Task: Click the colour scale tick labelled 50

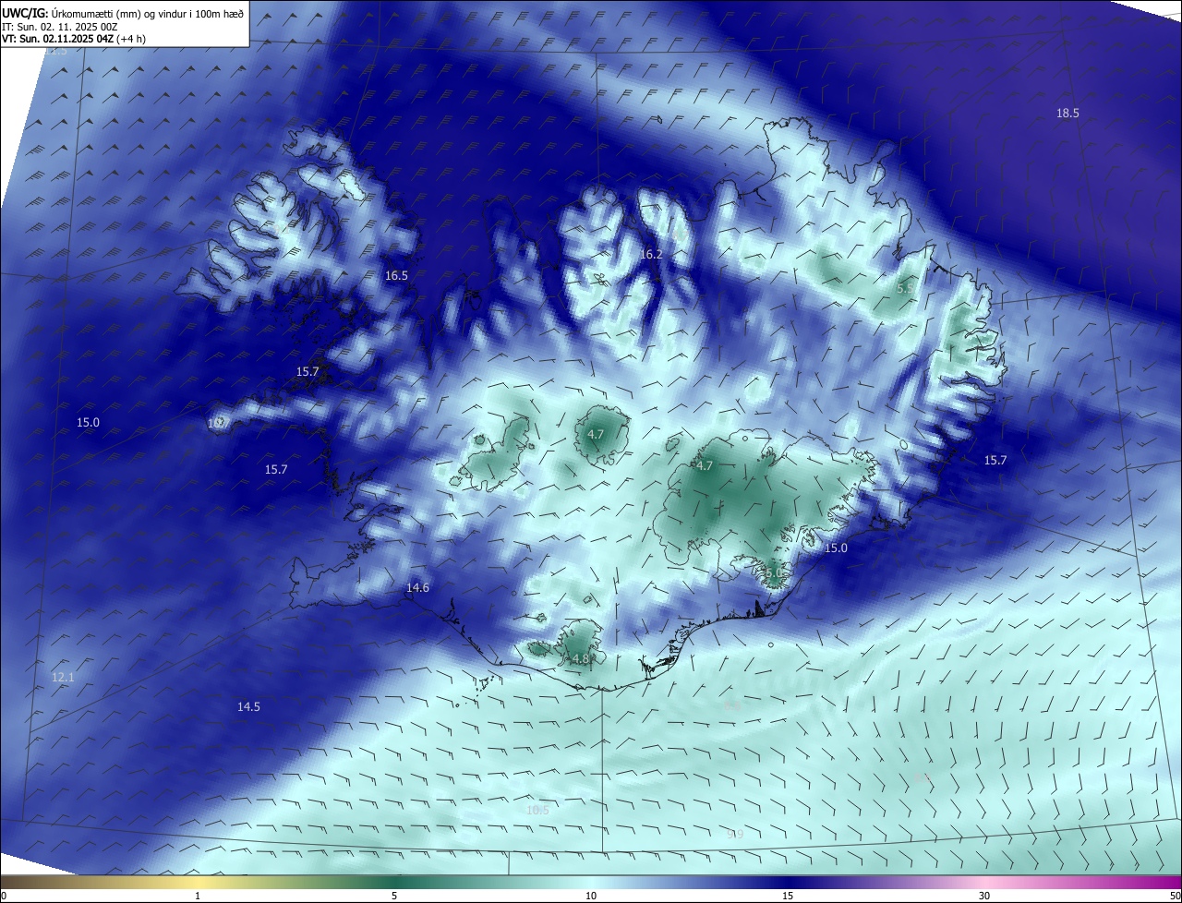Action: tap(1174, 896)
